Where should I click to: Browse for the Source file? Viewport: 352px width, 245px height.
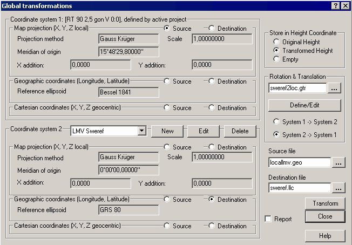339,162
